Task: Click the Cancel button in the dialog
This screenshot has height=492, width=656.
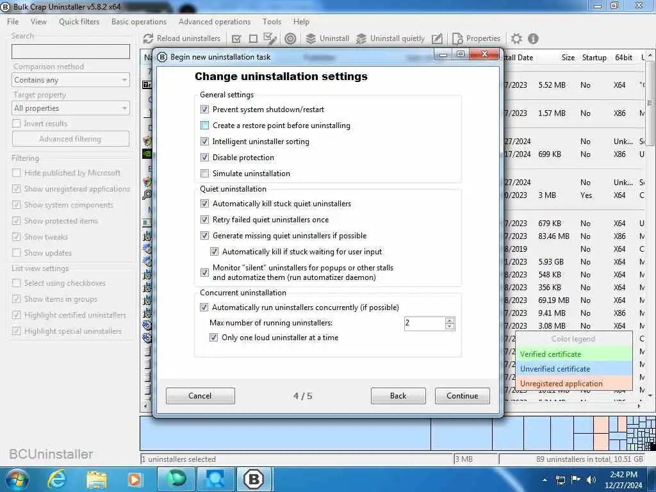Action: pyautogui.click(x=200, y=396)
